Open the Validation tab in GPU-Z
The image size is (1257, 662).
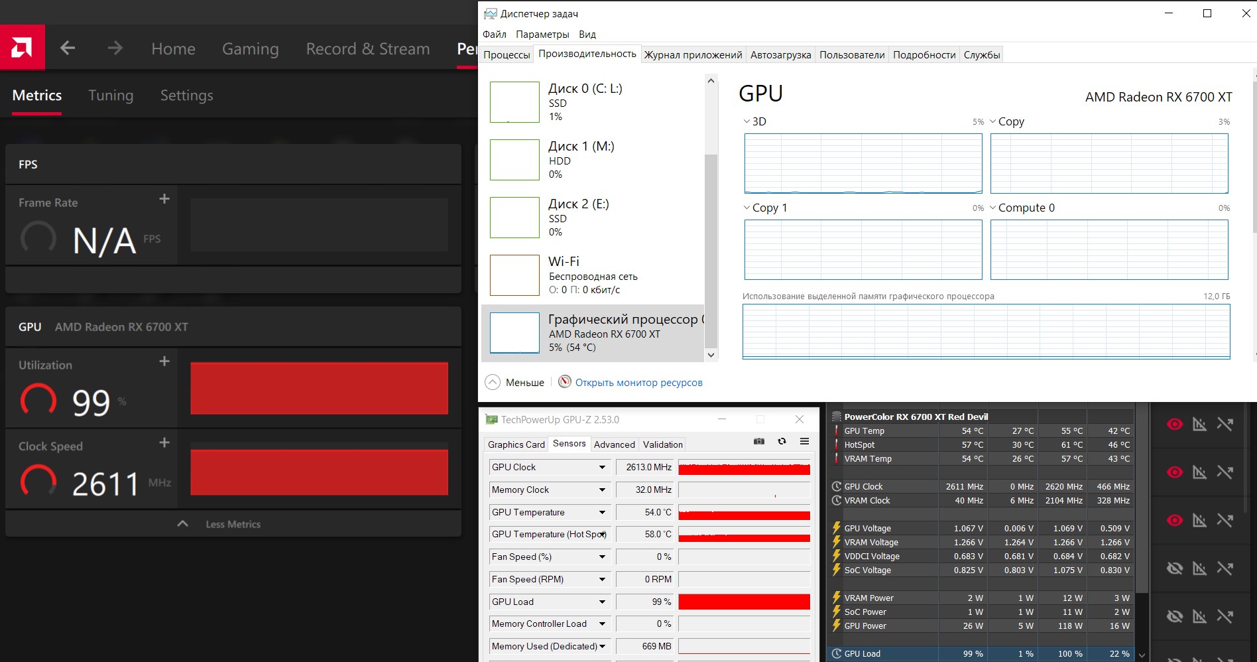[x=663, y=444]
